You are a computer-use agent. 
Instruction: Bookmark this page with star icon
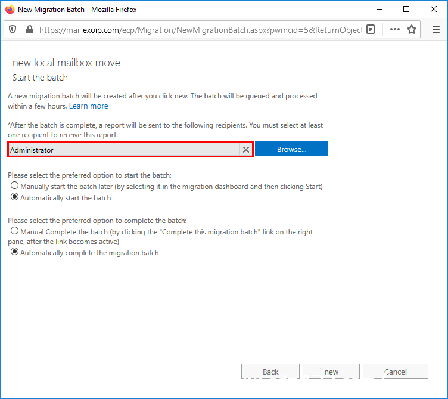pos(412,29)
